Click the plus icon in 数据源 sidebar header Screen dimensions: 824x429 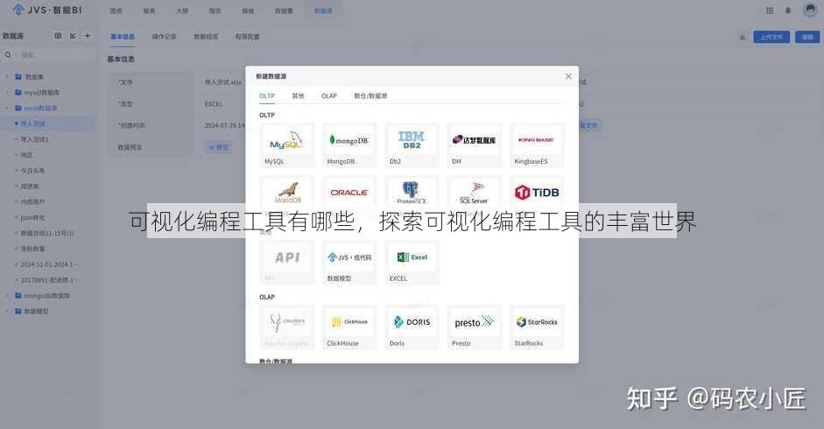[88, 36]
